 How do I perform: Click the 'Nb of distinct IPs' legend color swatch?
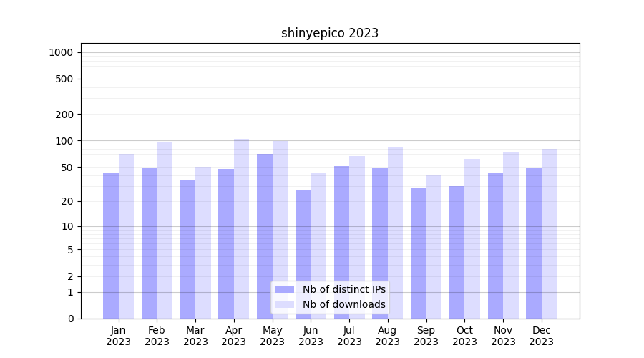[284, 289]
